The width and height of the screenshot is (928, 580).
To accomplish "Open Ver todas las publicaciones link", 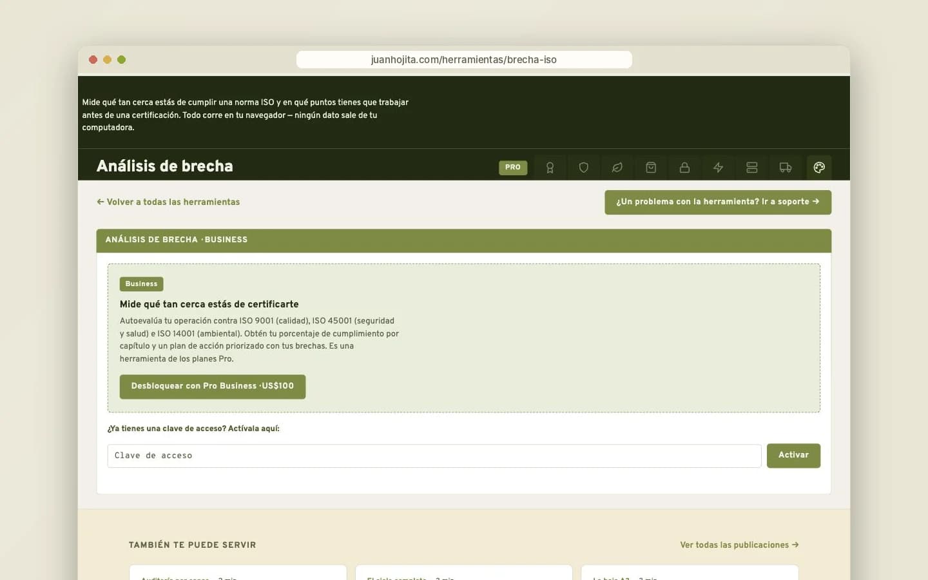I will tap(739, 545).
